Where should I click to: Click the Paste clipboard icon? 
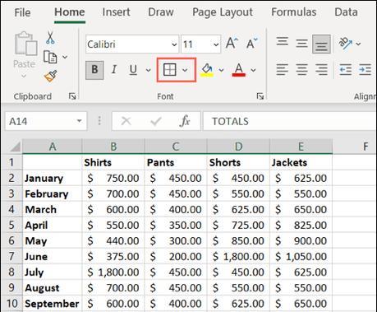(x=26, y=44)
